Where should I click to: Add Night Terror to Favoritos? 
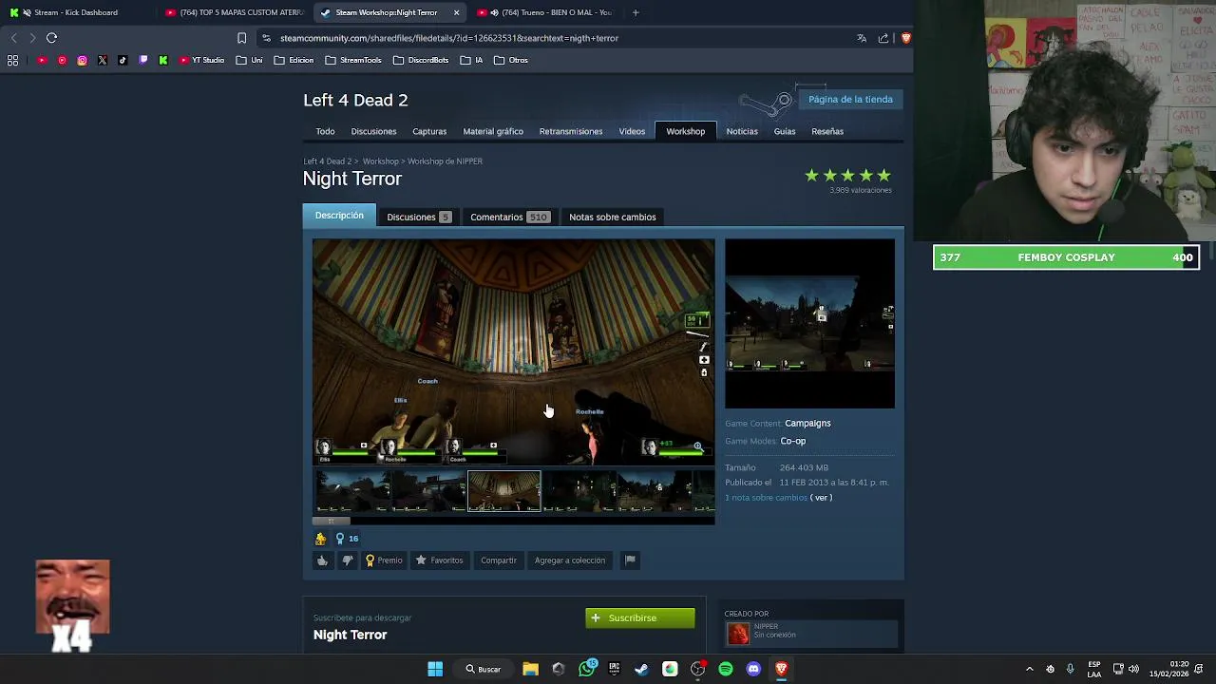click(x=439, y=560)
